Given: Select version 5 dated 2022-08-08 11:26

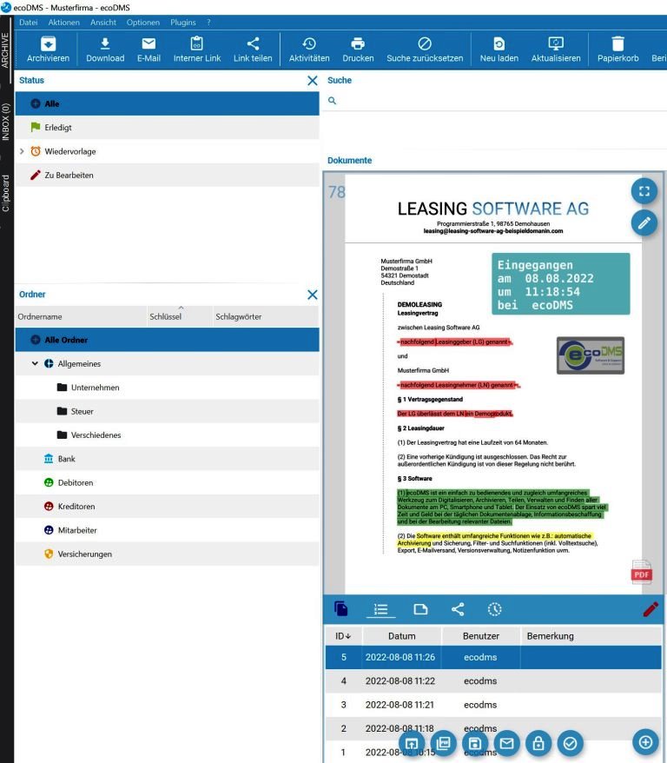Looking at the screenshot, I should coord(493,657).
